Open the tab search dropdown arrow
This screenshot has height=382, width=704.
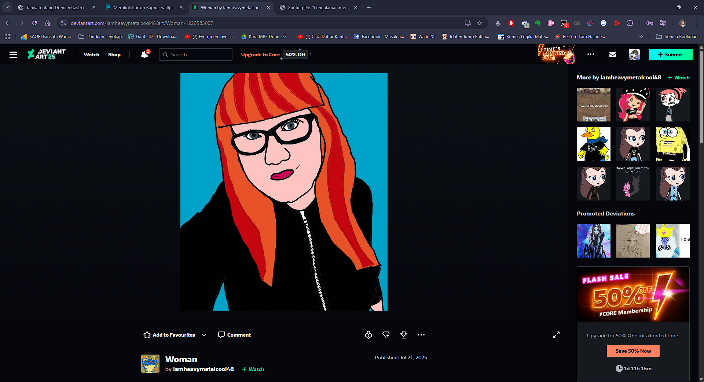(x=7, y=7)
